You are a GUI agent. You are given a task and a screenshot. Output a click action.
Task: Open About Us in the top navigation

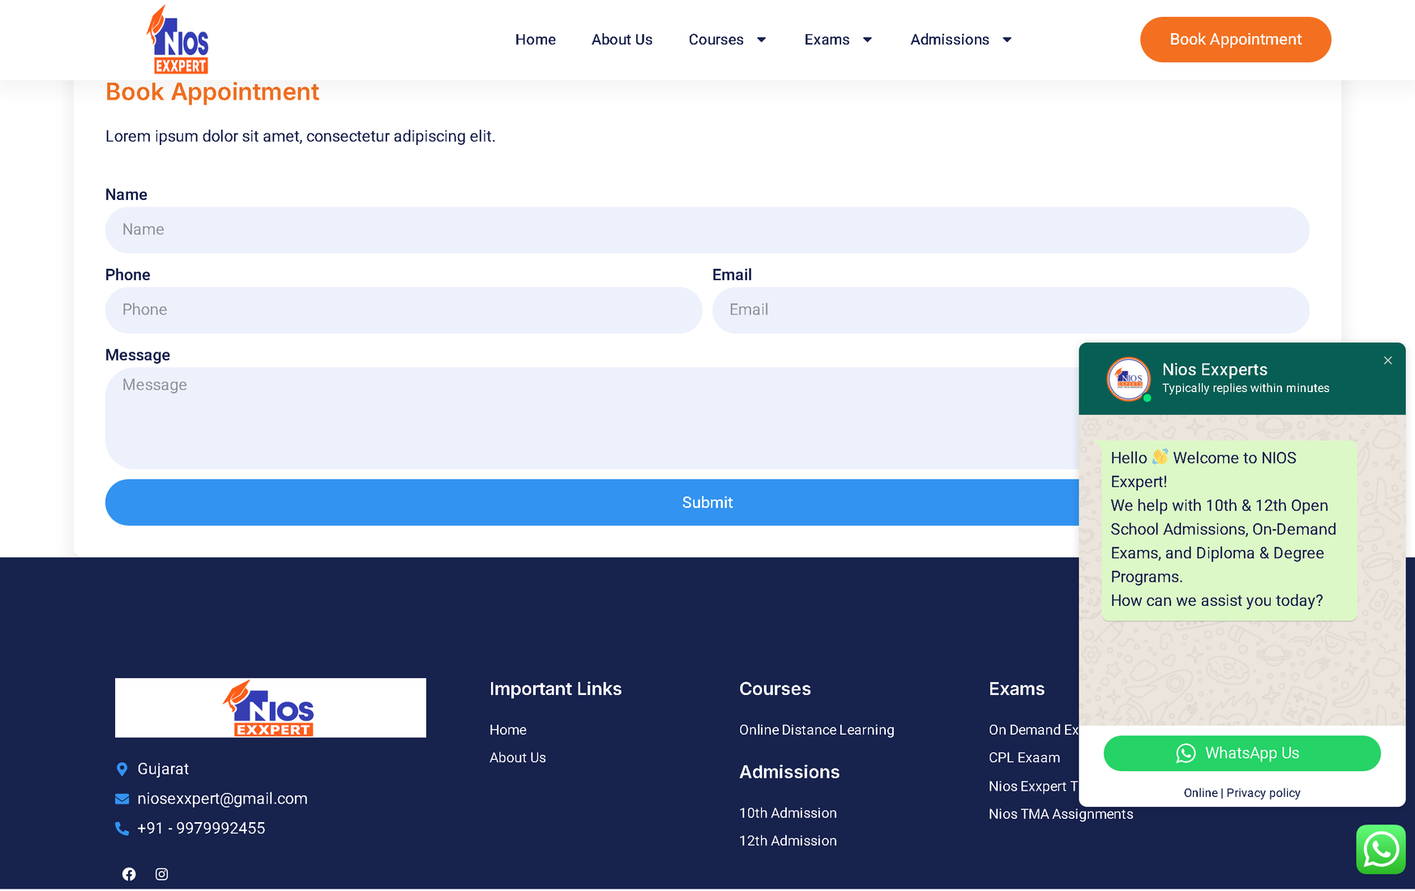pos(622,40)
